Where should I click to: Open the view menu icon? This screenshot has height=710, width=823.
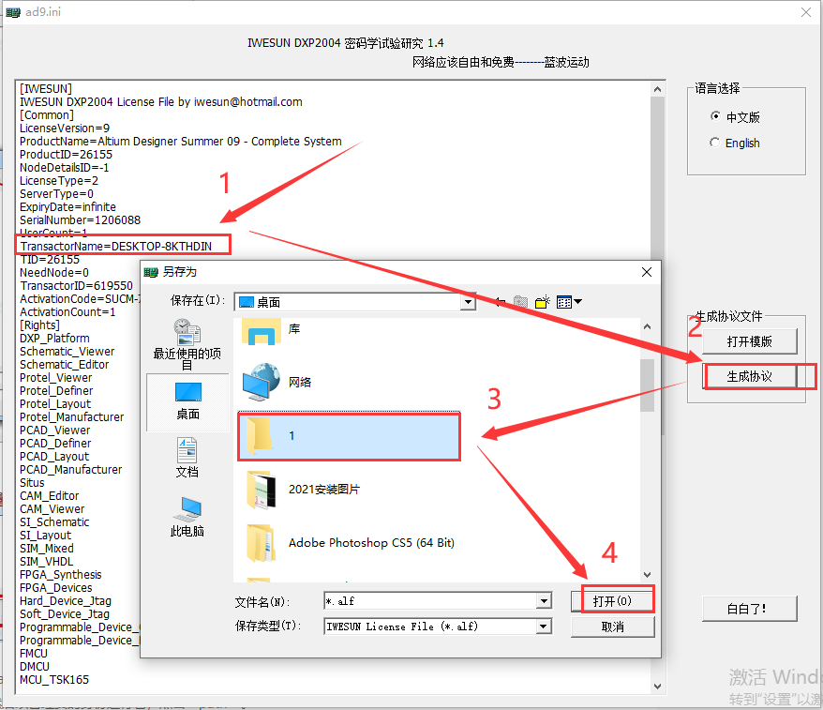[569, 302]
